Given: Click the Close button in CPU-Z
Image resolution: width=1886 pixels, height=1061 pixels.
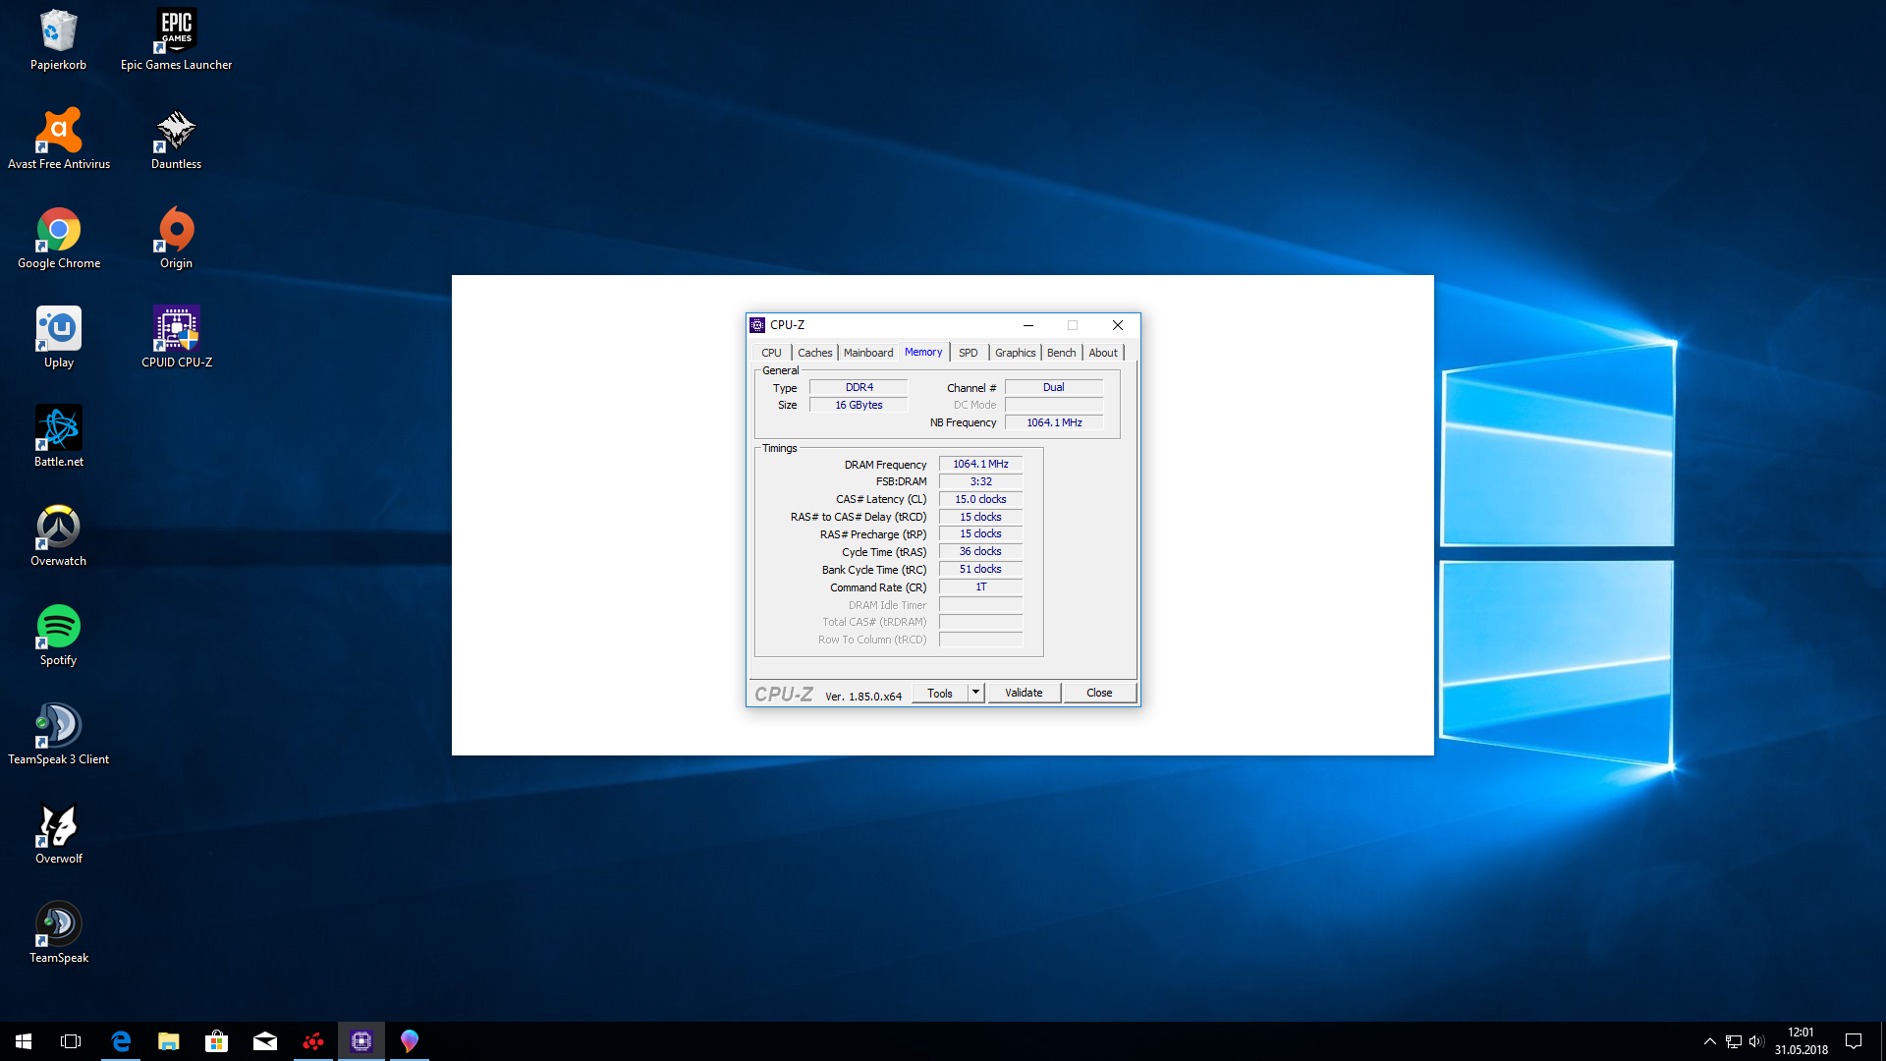Looking at the screenshot, I should [x=1099, y=693].
